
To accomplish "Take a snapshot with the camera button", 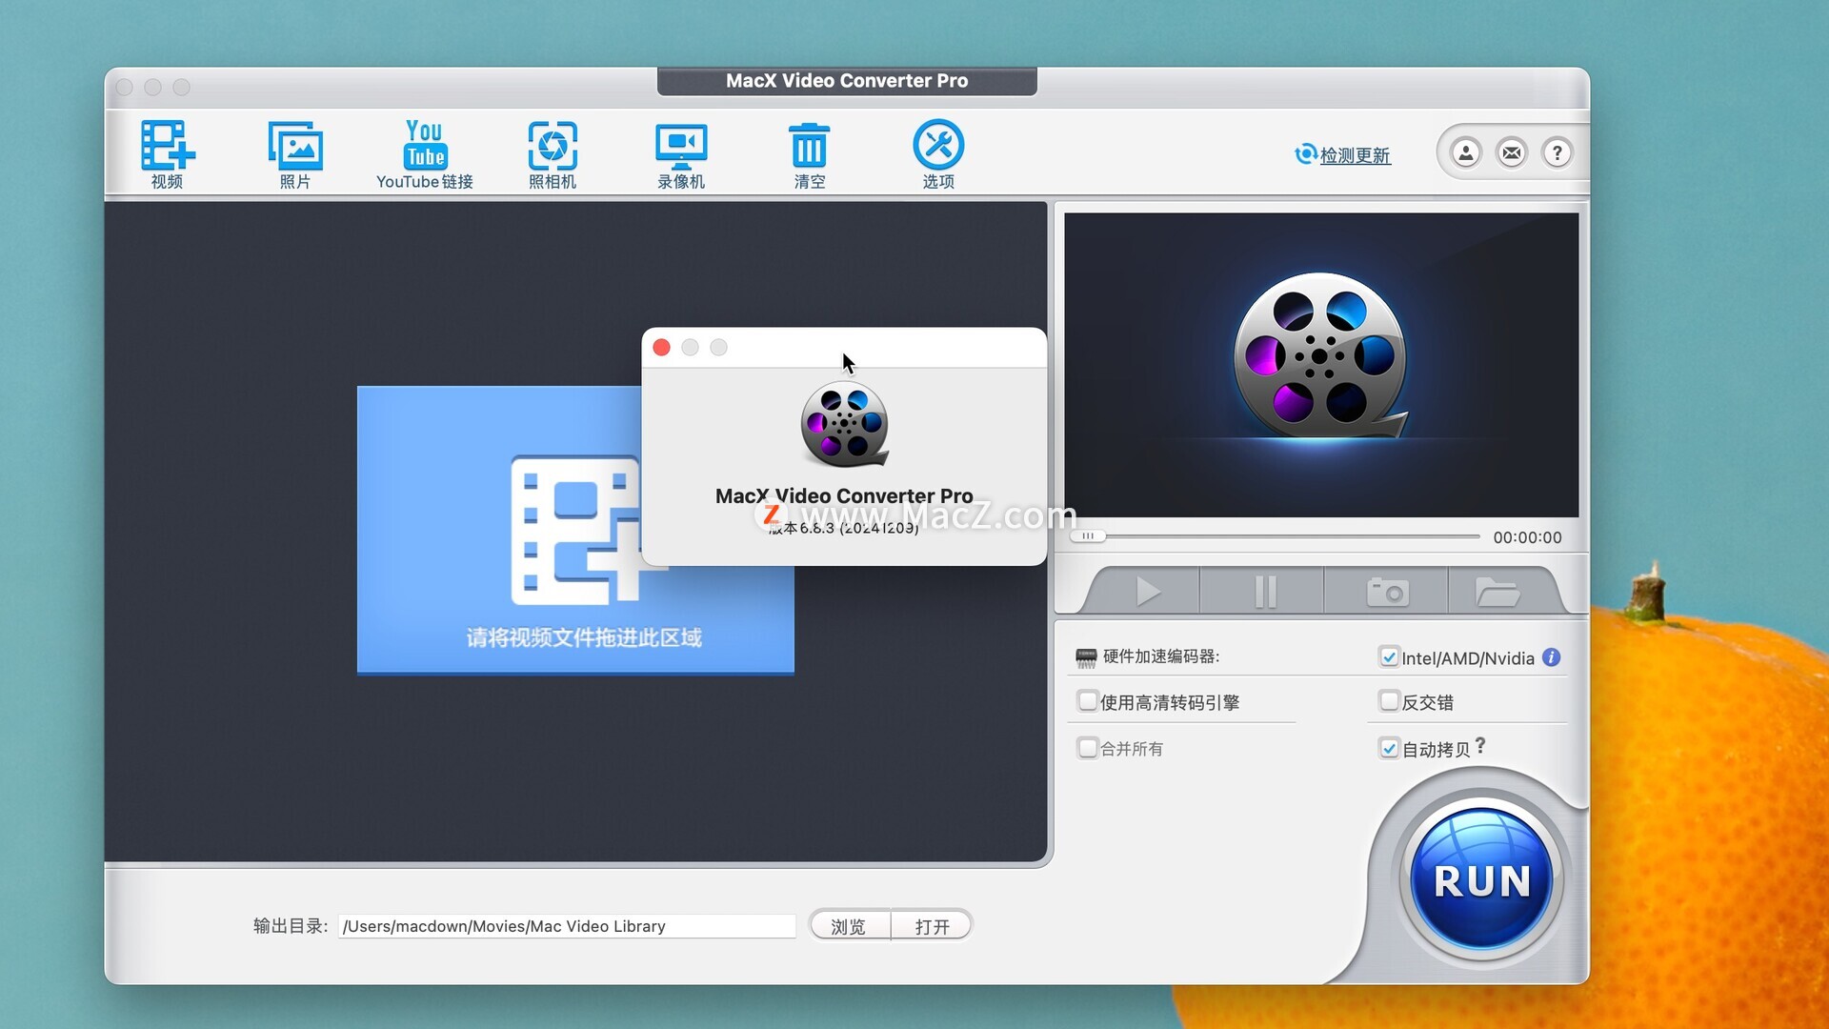I will [1387, 592].
